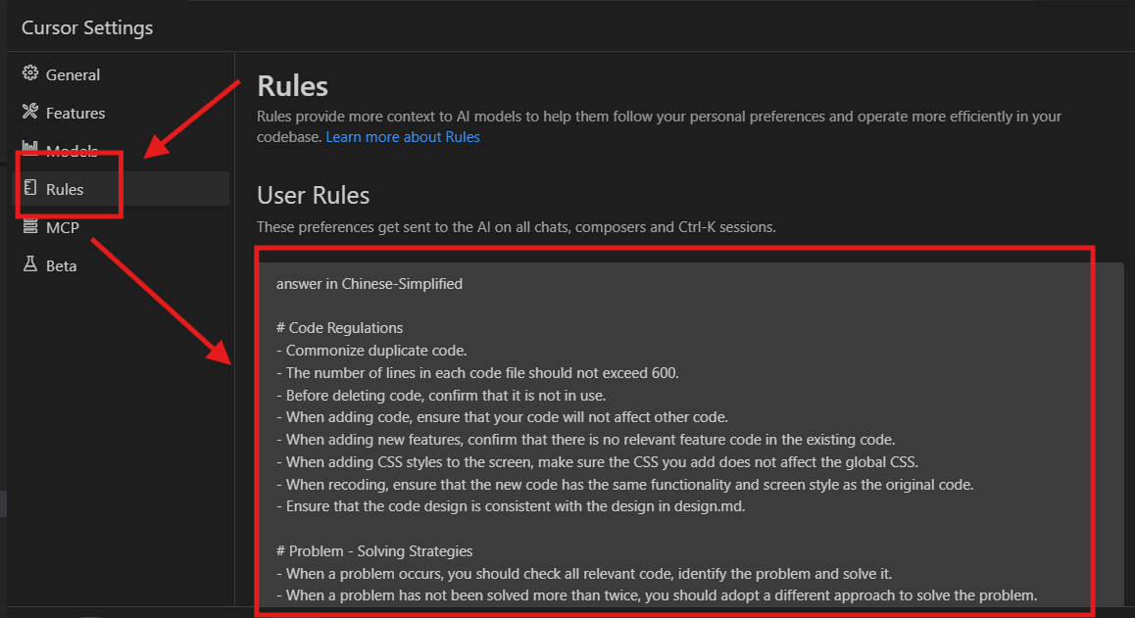Click the bar chart icon beside Models
This screenshot has width=1135, height=618.
pos(29,151)
